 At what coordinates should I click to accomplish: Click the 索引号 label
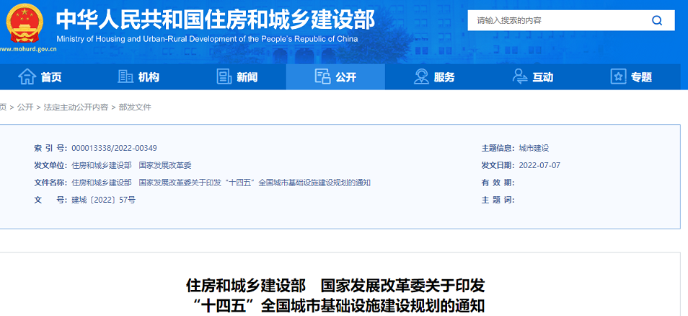[x=50, y=148]
